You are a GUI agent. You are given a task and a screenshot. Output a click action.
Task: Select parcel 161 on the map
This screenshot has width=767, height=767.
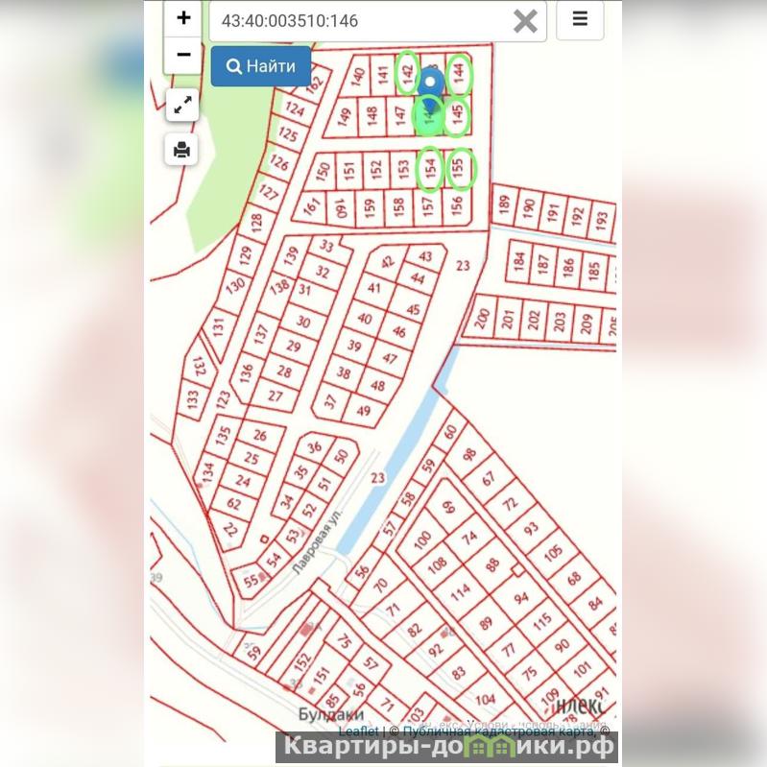click(x=312, y=204)
